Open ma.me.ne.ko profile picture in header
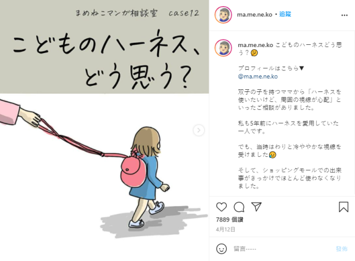 pos(223,15)
